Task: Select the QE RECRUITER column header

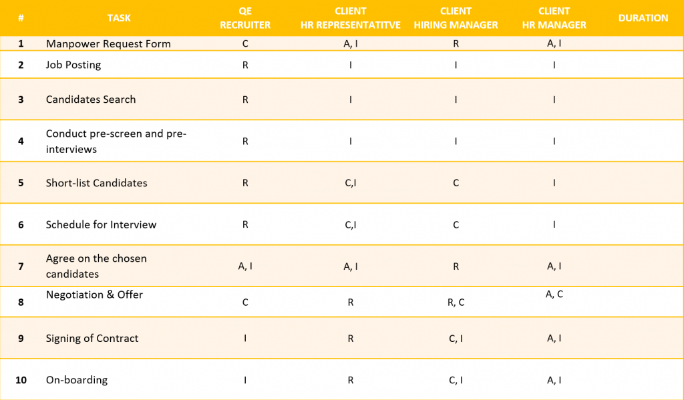Action: click(x=245, y=18)
